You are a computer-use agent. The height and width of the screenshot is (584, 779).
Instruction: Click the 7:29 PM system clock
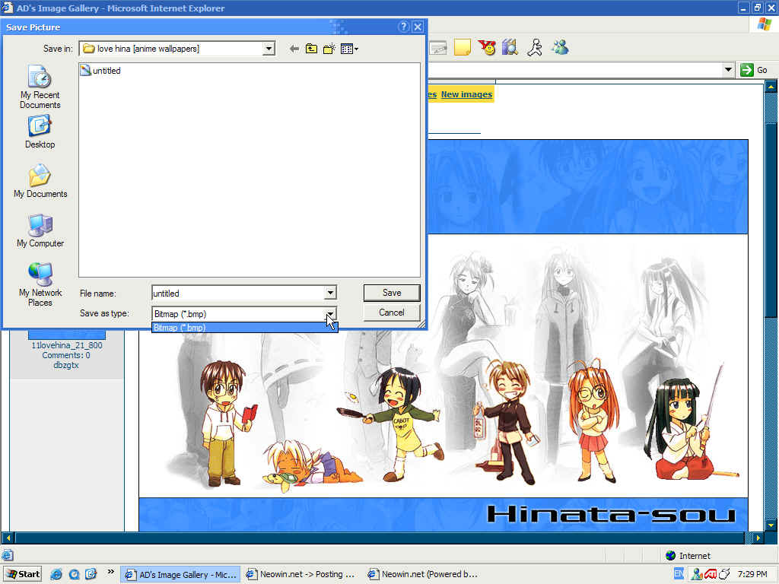(752, 575)
